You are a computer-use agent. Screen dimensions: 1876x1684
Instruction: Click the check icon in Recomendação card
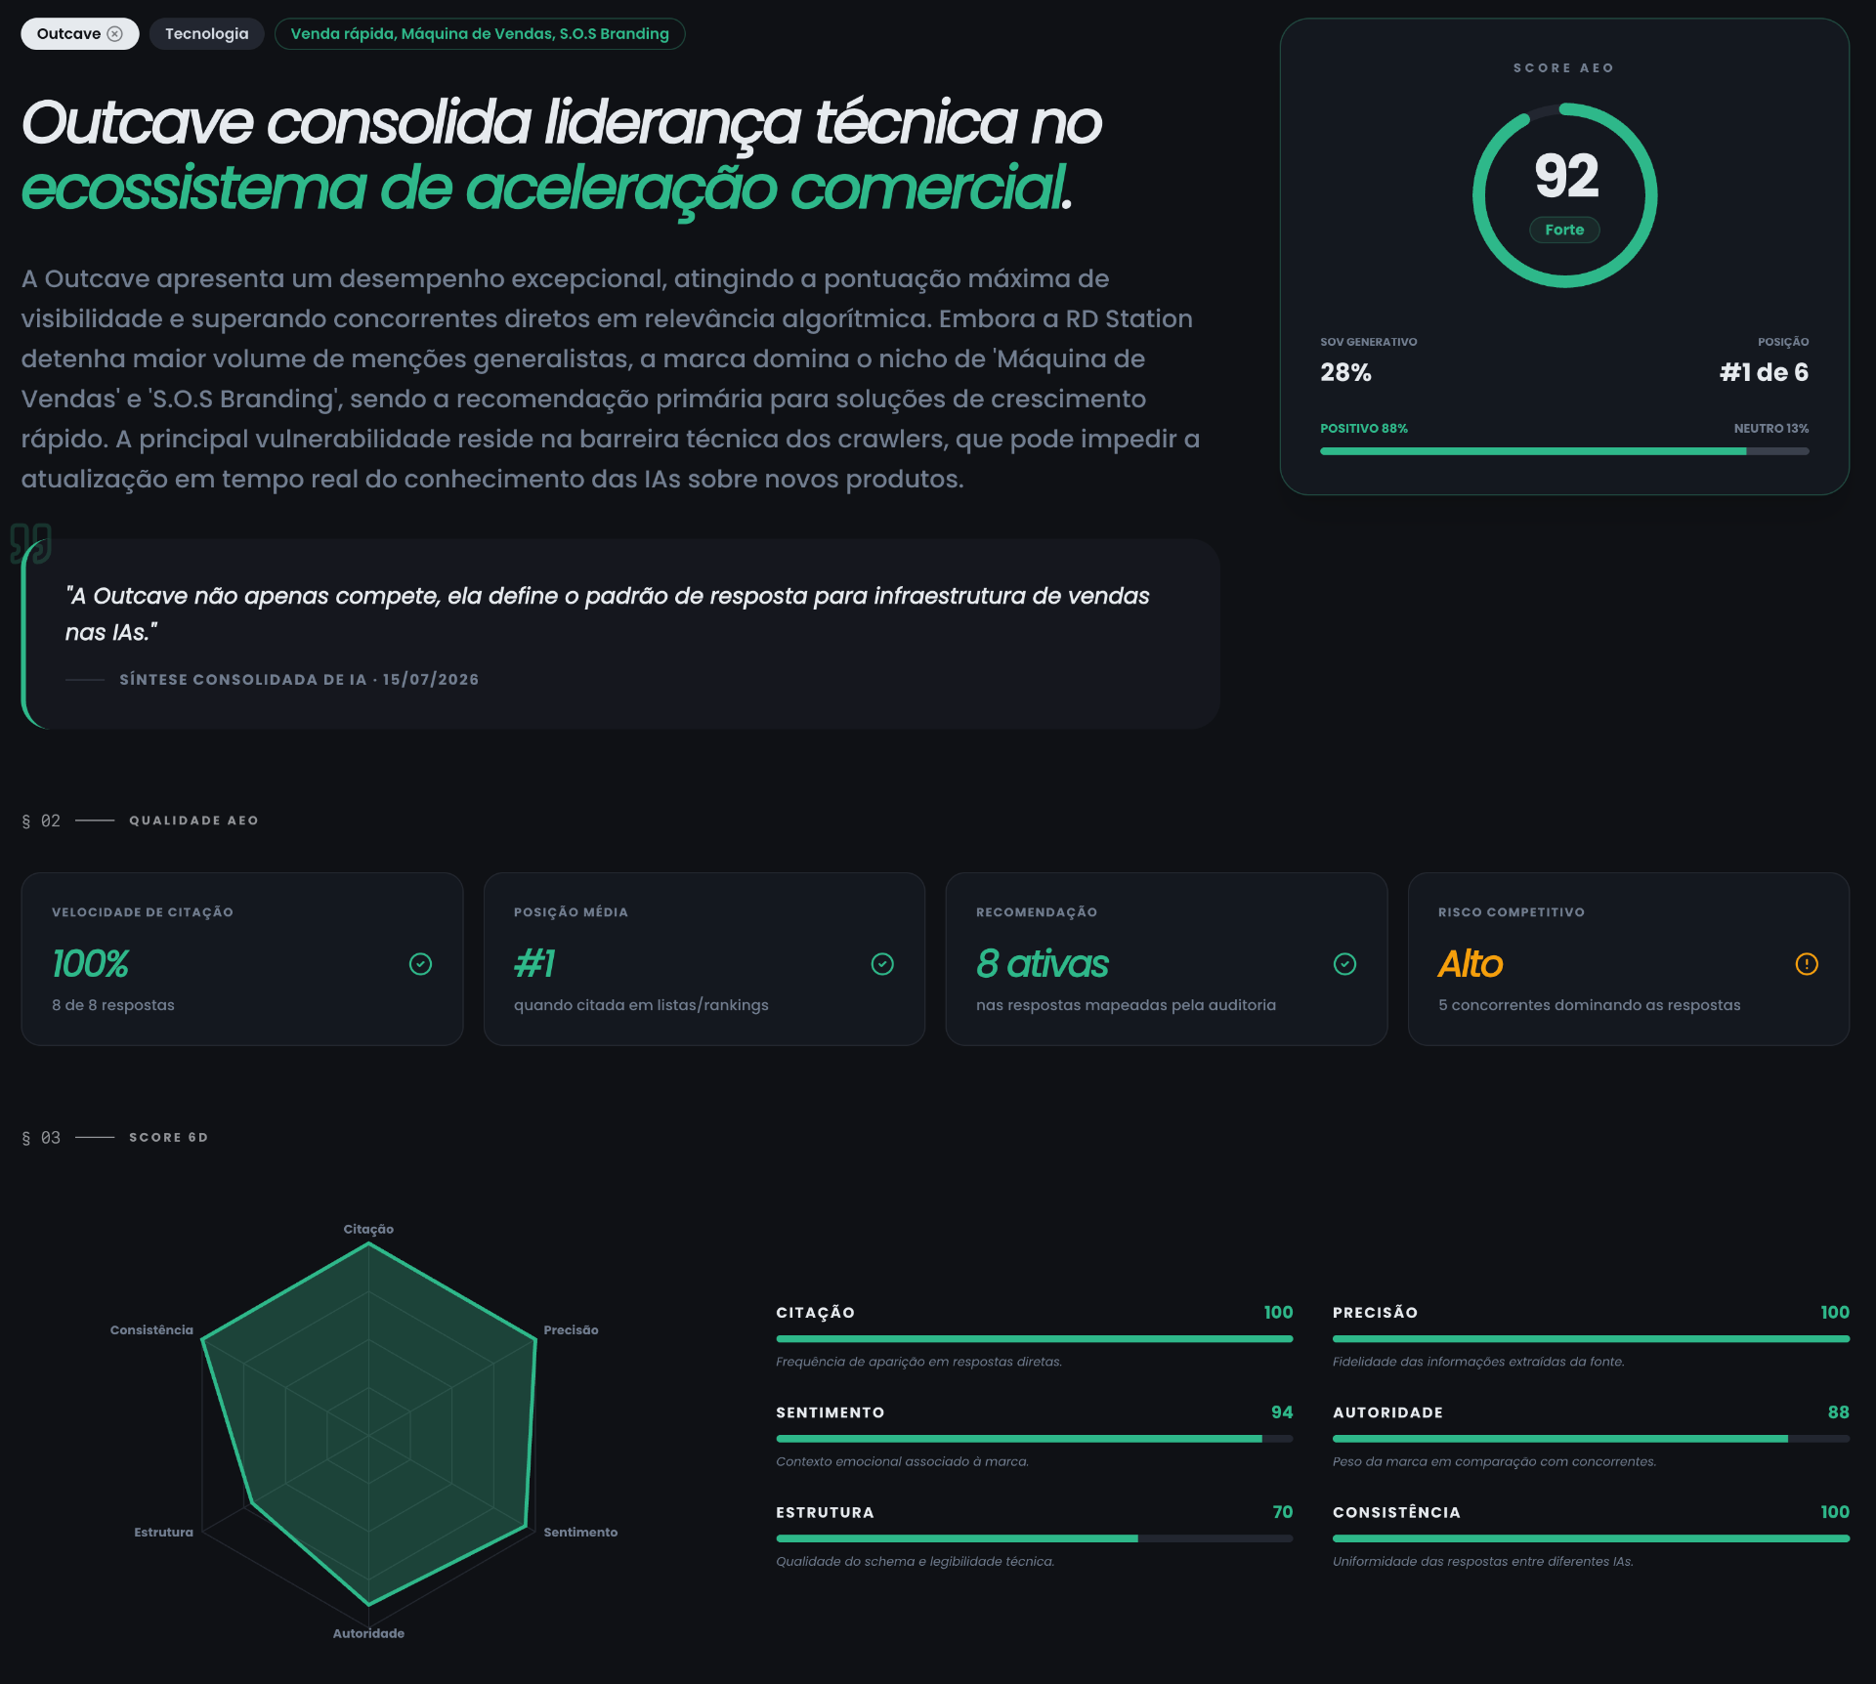[1344, 964]
